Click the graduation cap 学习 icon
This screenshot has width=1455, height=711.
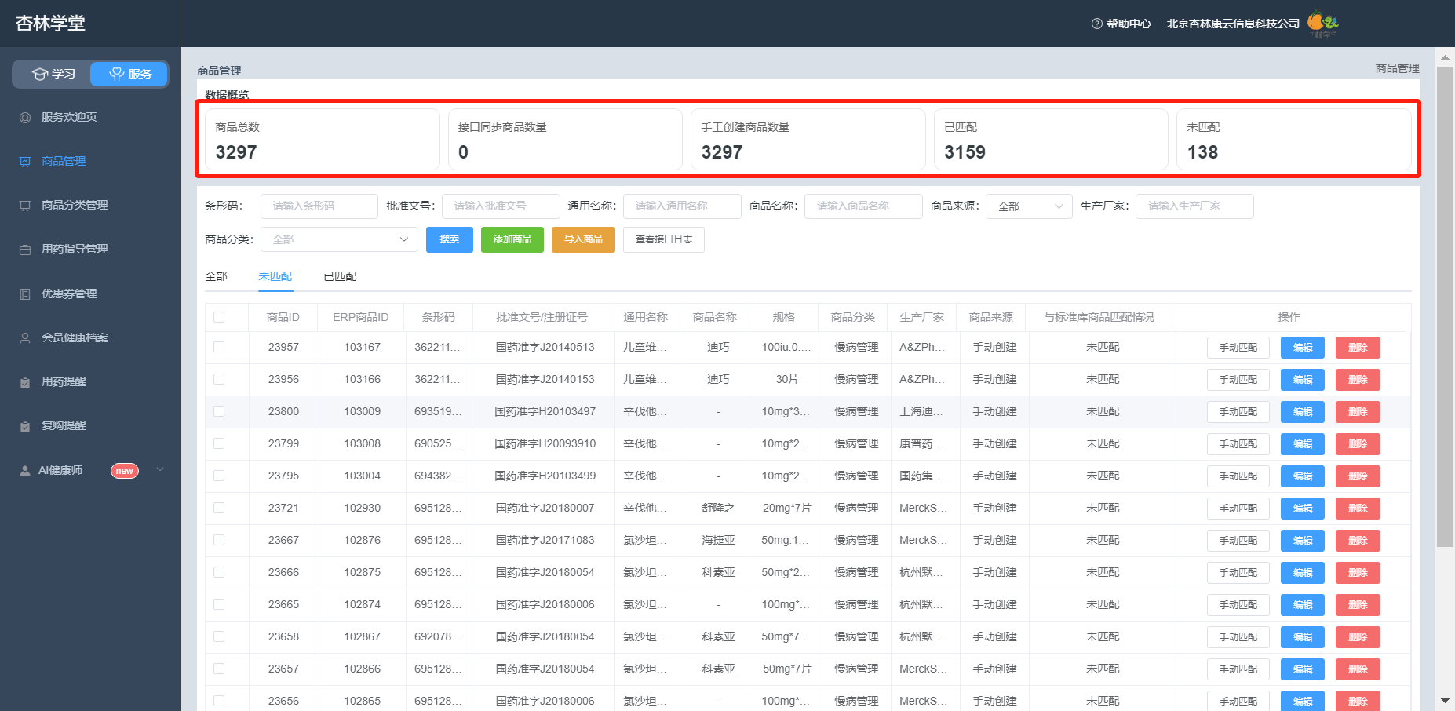pos(40,74)
